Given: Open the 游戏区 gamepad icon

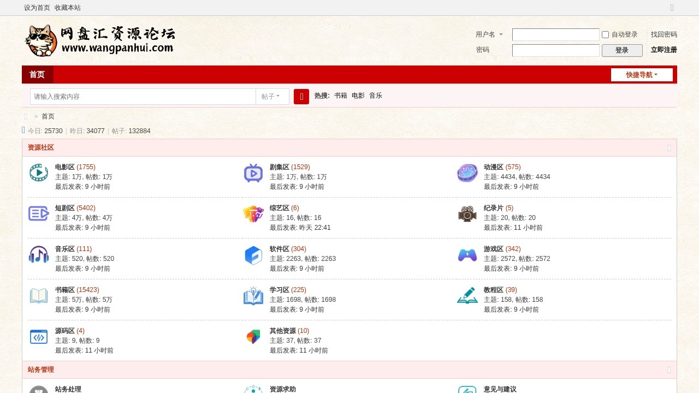Looking at the screenshot, I should coord(467,255).
